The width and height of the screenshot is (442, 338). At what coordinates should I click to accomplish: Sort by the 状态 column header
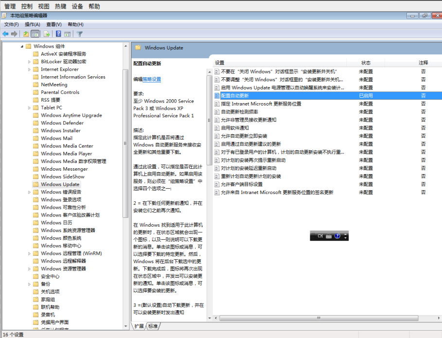click(x=366, y=63)
